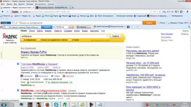Switch to 'Результаты поиска' browser tab

(x=53, y=7)
